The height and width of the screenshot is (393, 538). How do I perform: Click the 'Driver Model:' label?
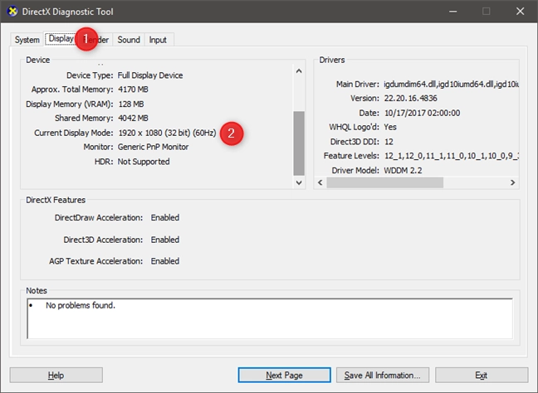point(355,171)
